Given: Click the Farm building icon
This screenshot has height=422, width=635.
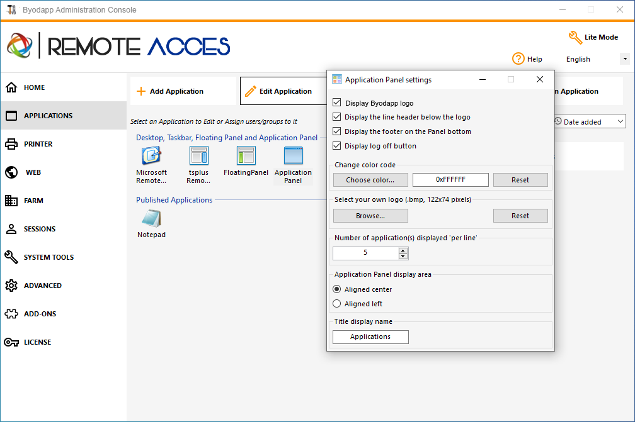Looking at the screenshot, I should point(11,201).
